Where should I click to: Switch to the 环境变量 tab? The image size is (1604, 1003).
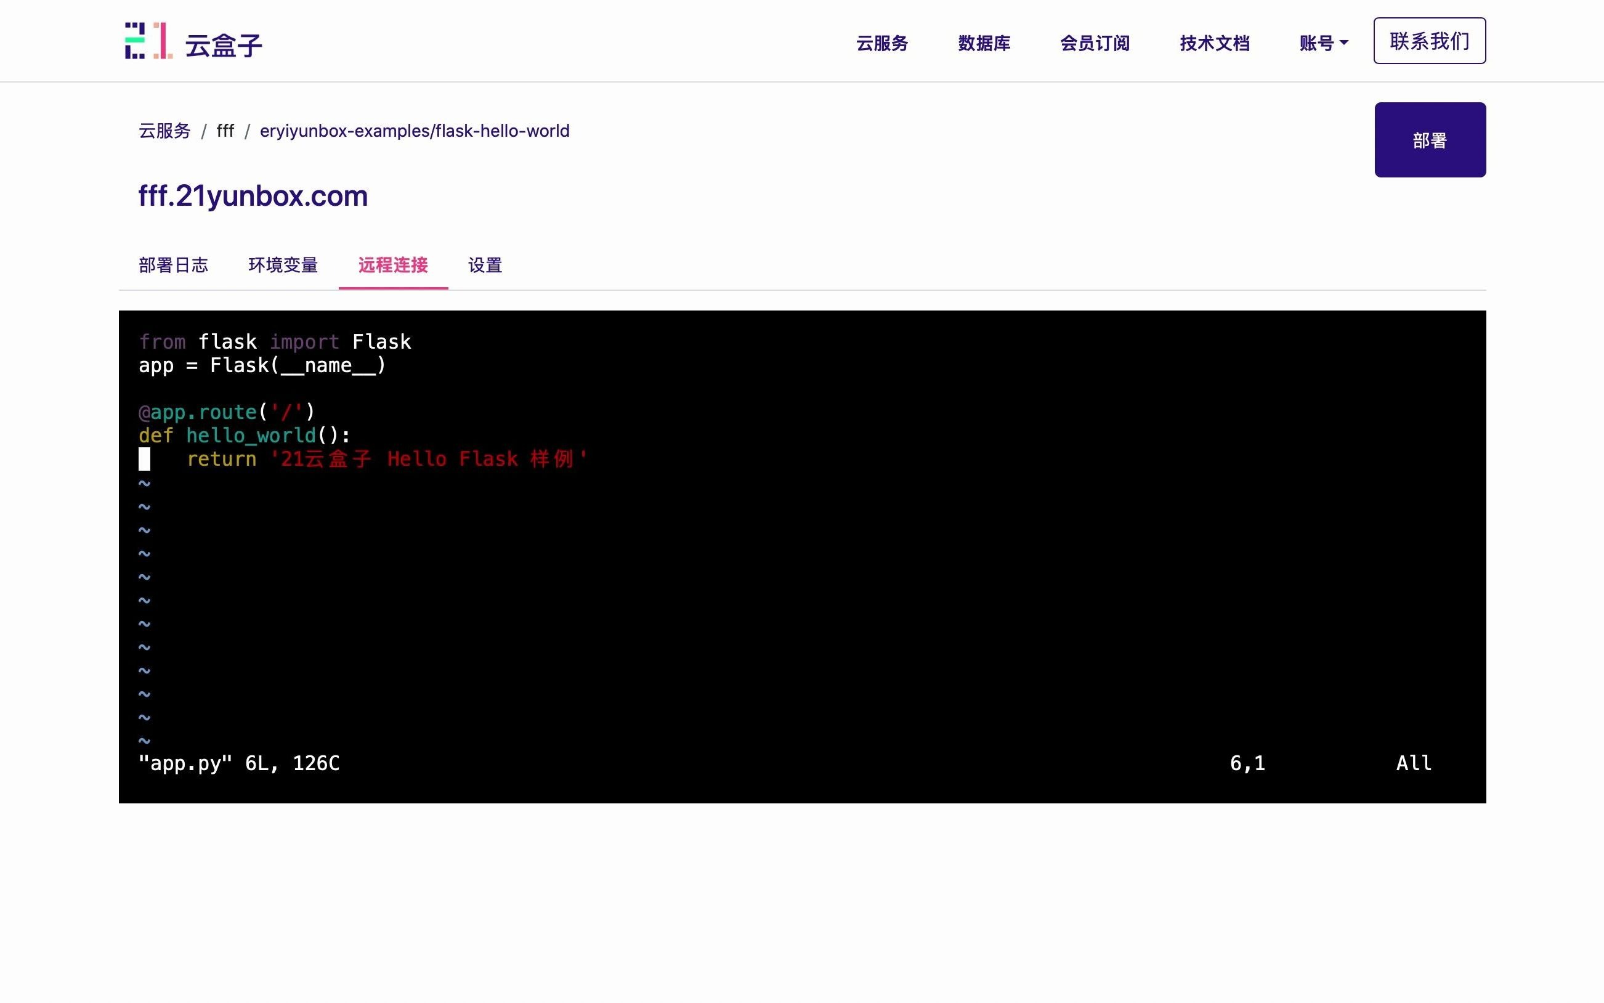[283, 266]
